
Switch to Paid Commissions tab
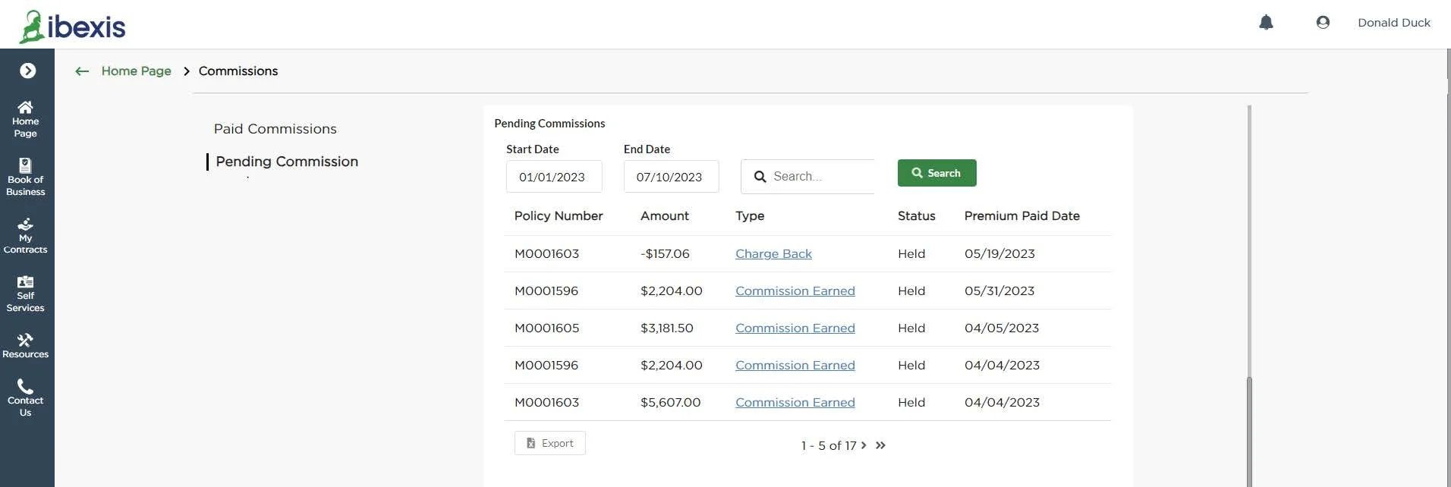[x=275, y=129]
